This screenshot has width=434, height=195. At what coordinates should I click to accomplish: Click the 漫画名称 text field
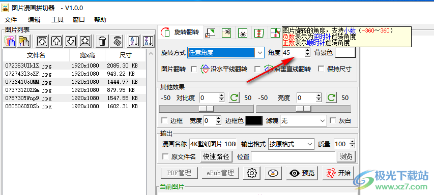pos(213,144)
